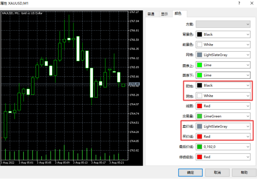The width and height of the screenshot is (257, 179).
Task: Click the 1766.58 price label
Action: (134, 40)
